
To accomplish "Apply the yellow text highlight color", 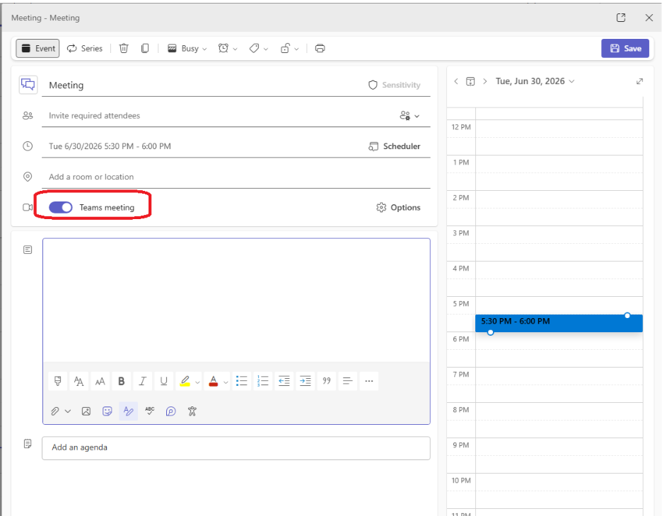I will pos(185,381).
